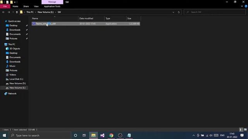Viewport: 248px width, 139px height.
Task: Click This PC in the address path
Action: point(30,12)
